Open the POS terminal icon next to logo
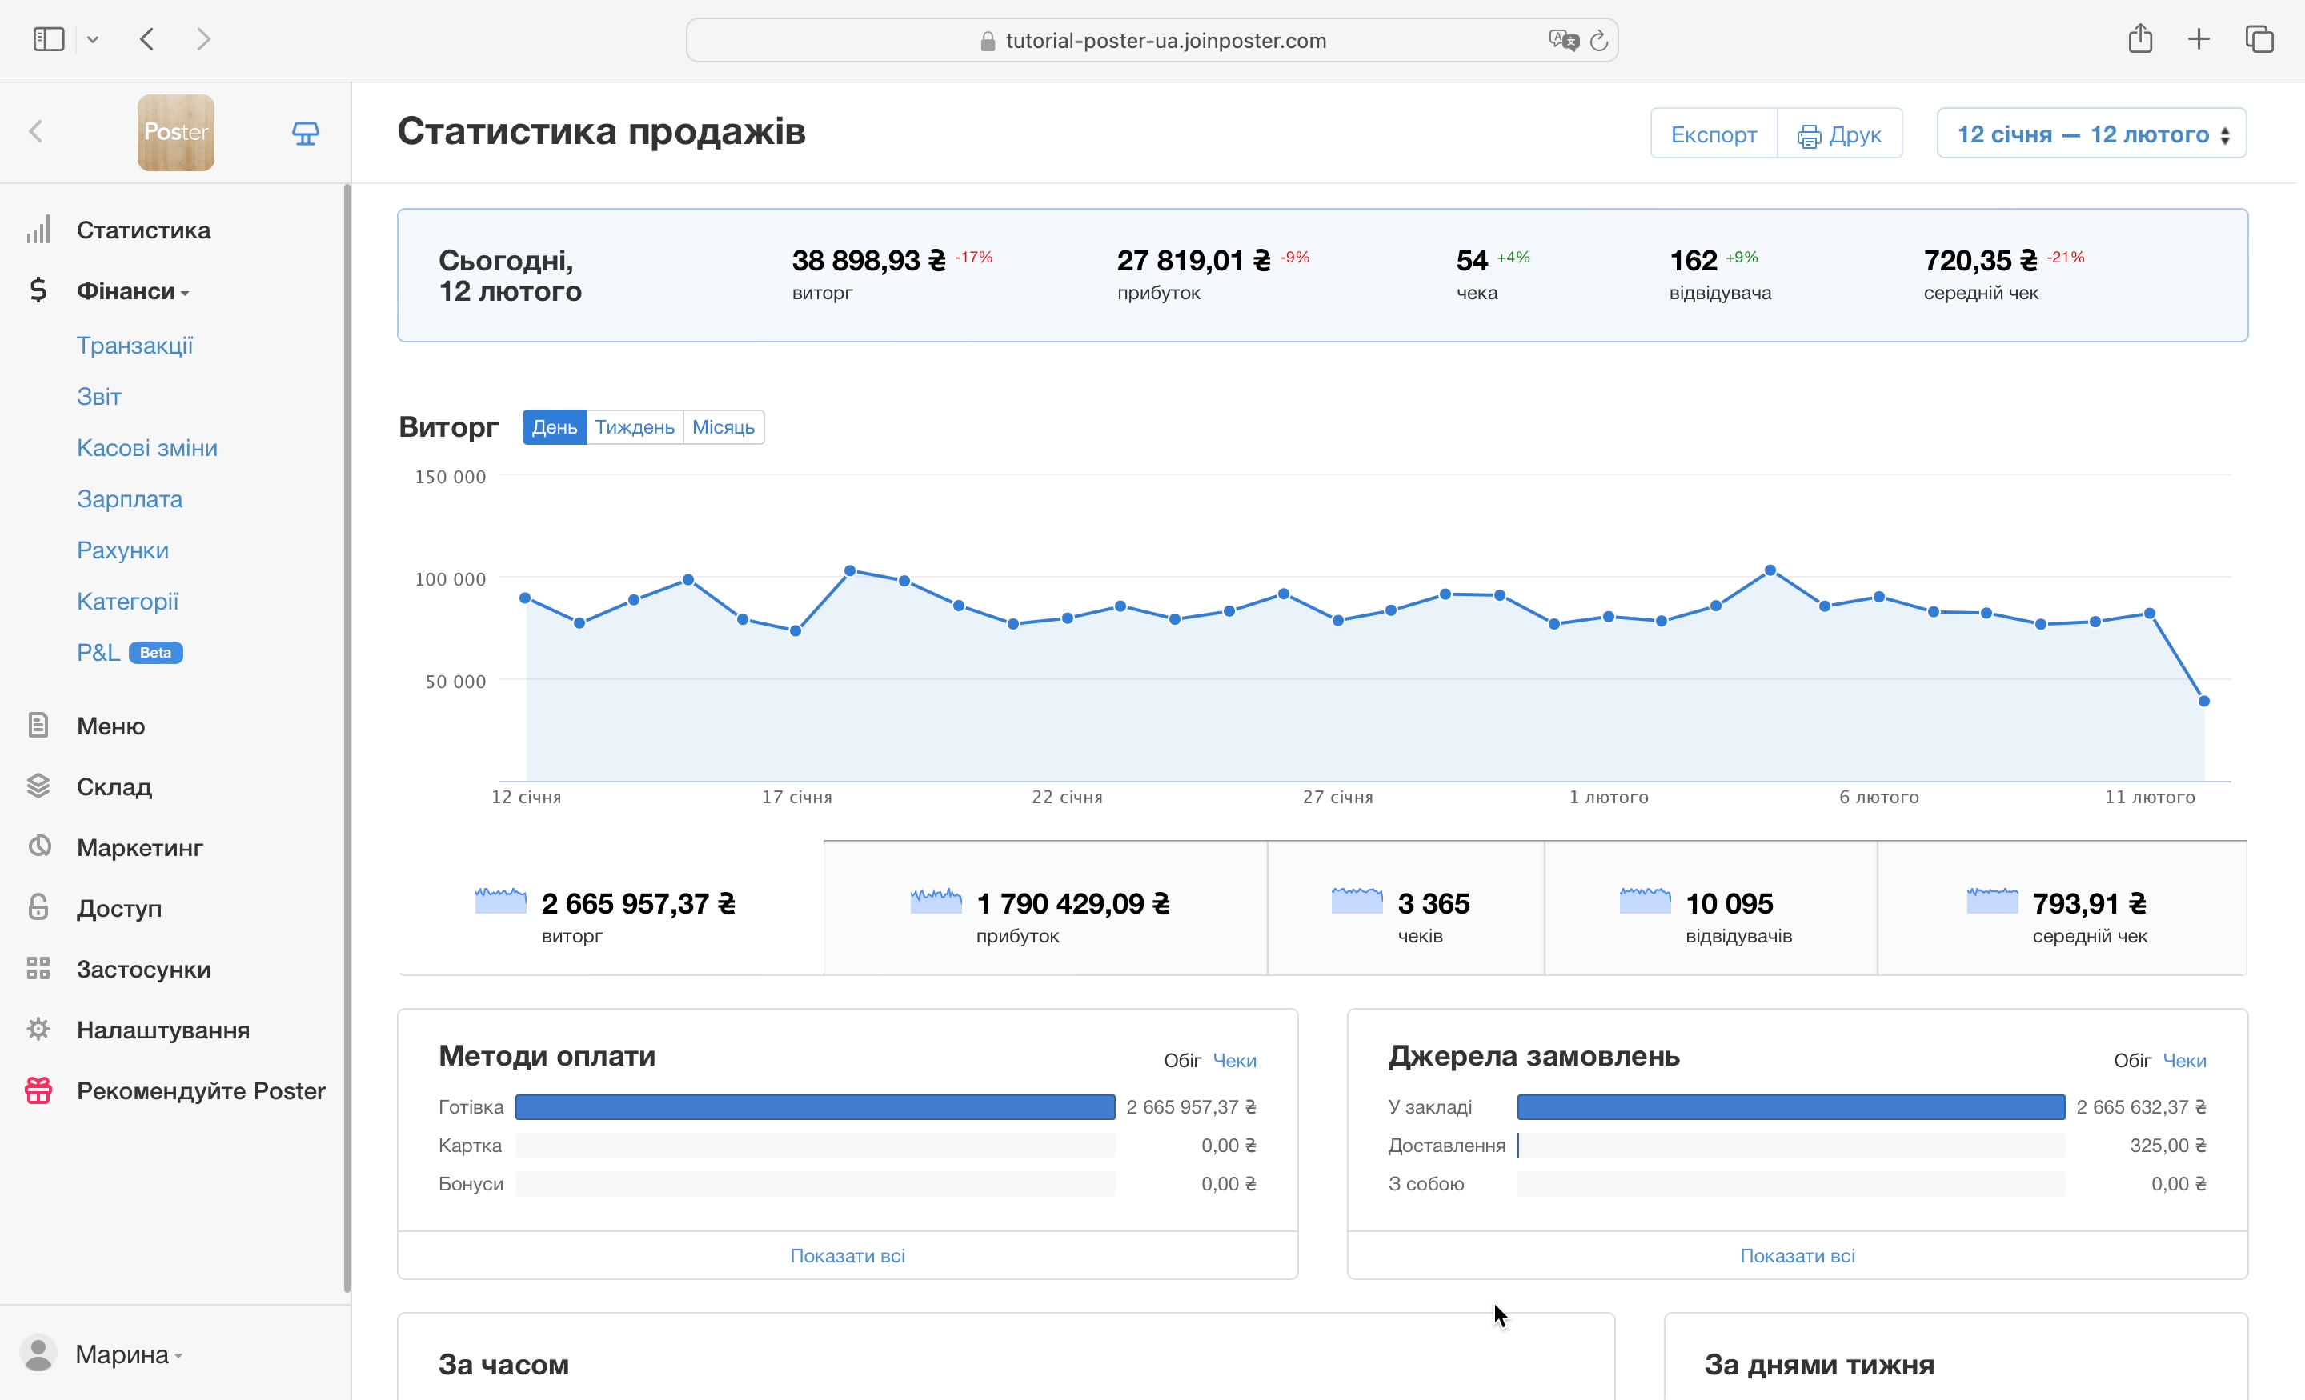 pos(305,133)
